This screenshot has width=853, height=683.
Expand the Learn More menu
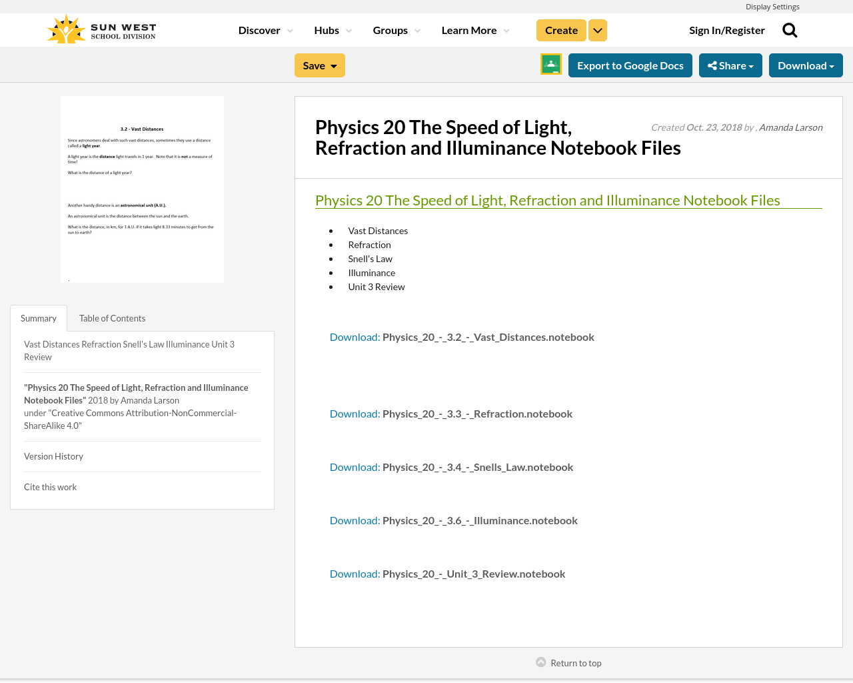tap(473, 30)
